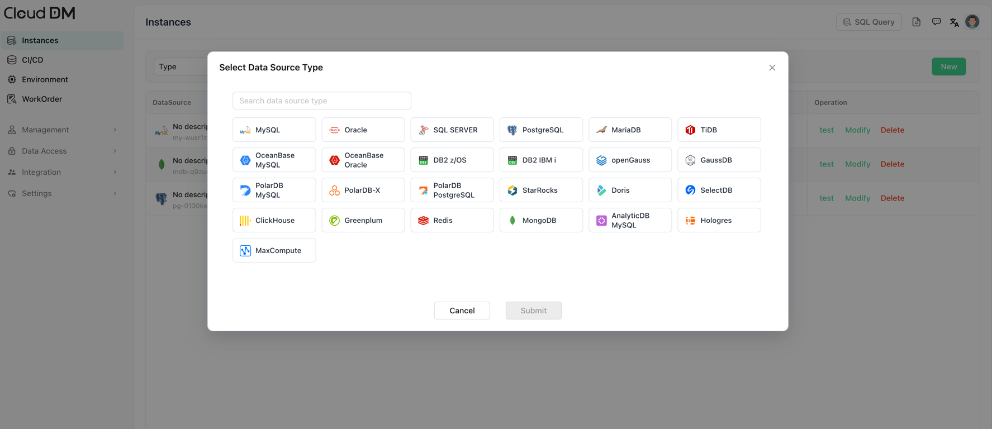Select the PostgreSQL data source type

point(541,130)
